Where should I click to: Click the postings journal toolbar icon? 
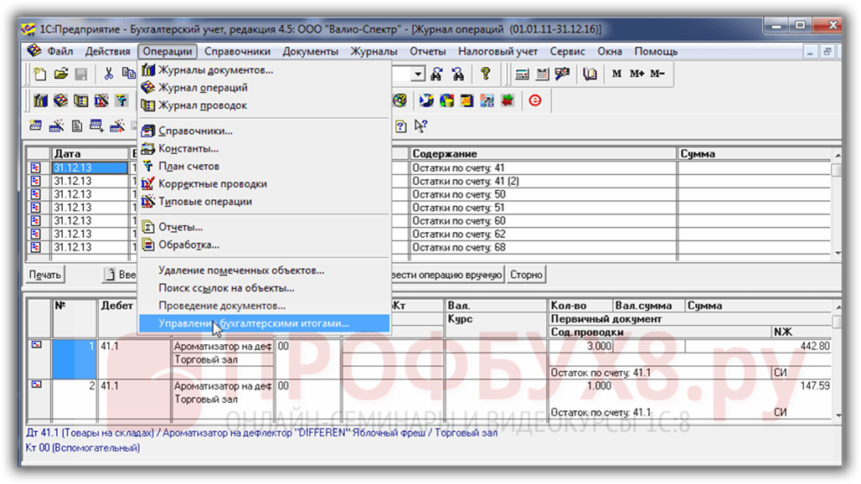click(80, 100)
